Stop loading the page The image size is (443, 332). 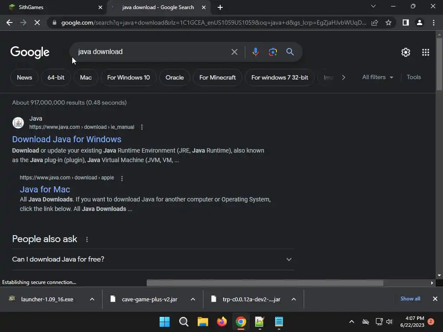tap(37, 22)
